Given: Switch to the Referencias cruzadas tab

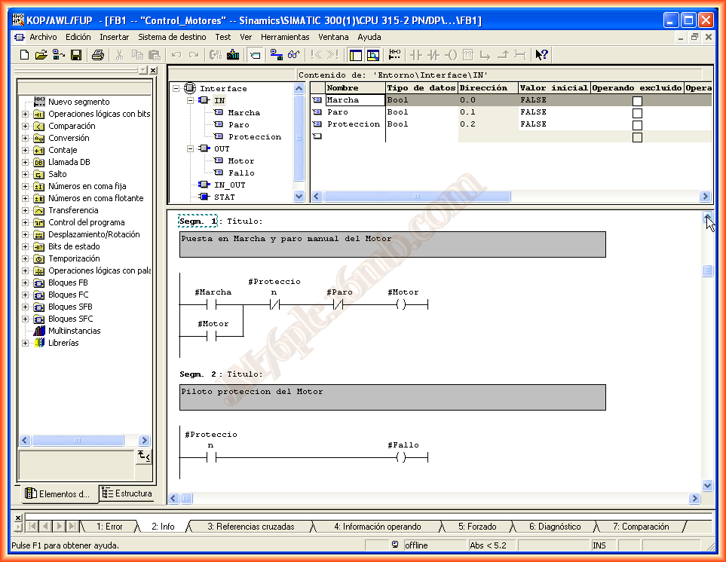Looking at the screenshot, I should 250,527.
